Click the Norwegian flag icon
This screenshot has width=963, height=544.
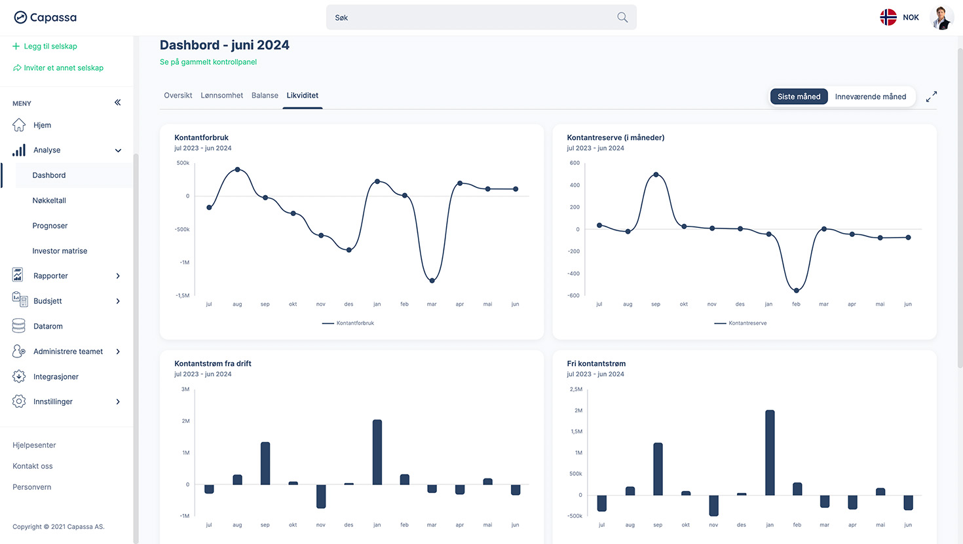[x=888, y=18]
